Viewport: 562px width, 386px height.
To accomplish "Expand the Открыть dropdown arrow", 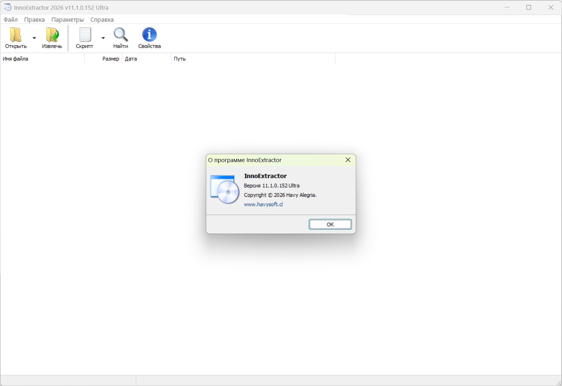I will [34, 38].
